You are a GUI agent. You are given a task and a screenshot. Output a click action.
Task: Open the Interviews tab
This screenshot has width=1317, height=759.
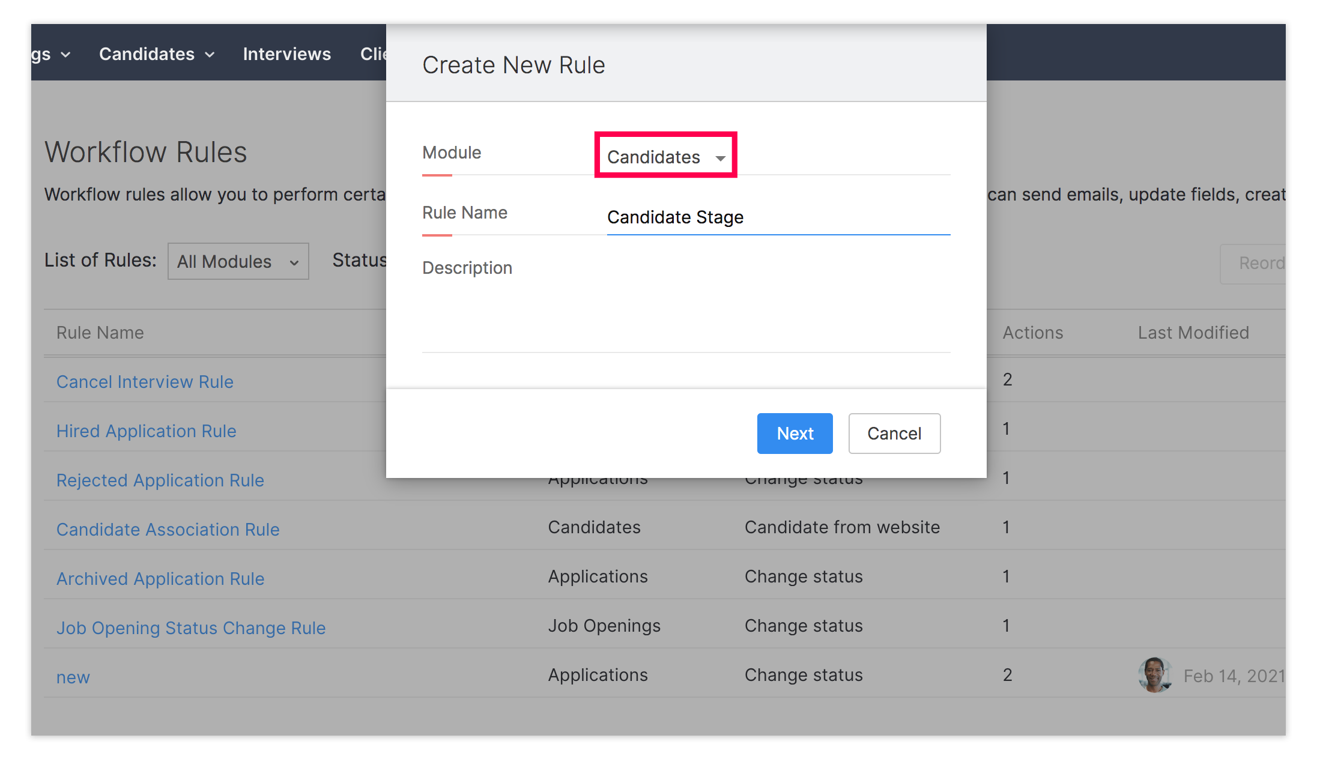pyautogui.click(x=286, y=54)
